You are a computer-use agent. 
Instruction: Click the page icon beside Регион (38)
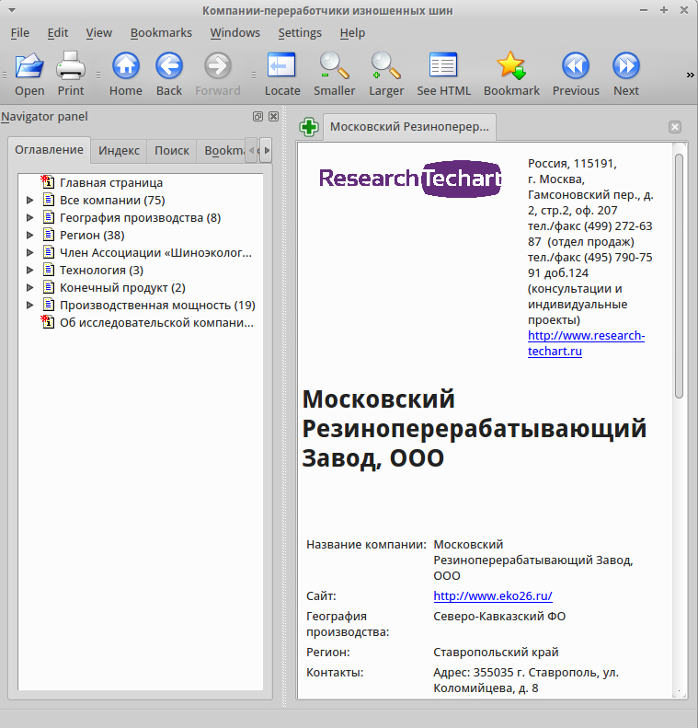(48, 235)
